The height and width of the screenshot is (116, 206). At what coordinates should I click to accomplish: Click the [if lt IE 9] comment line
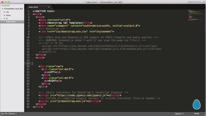tap(51, 43)
